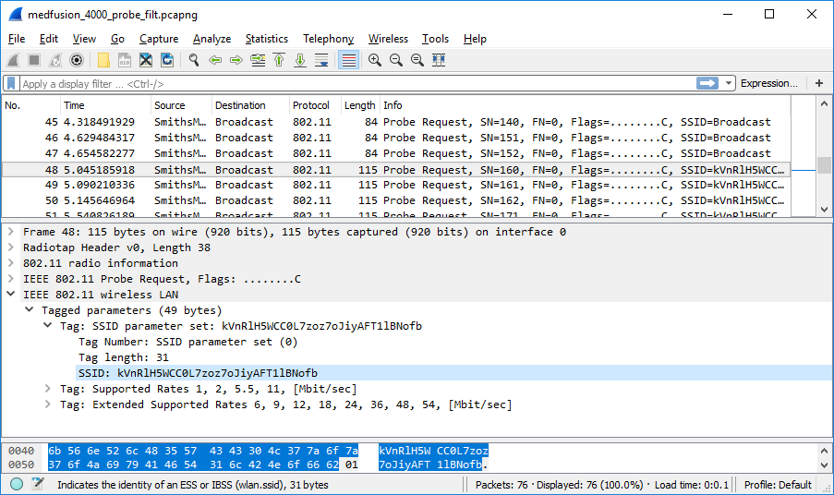This screenshot has height=495, width=834.
Task: Open the recent display filters dropdown
Action: (729, 83)
